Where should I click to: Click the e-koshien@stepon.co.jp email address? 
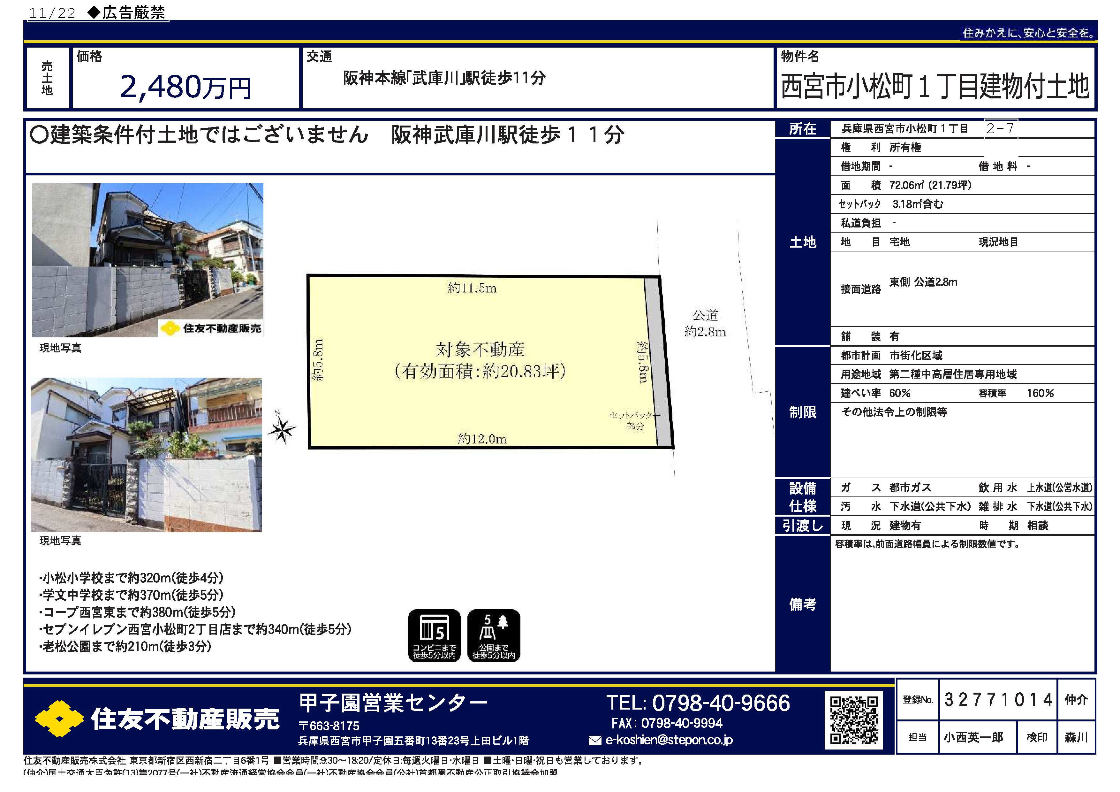coord(669,740)
